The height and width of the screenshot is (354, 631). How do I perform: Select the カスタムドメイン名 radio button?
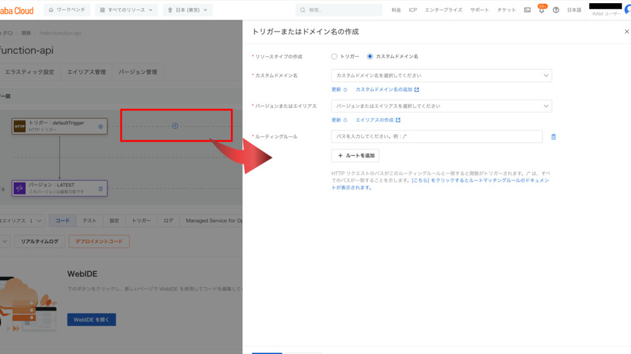(x=370, y=56)
